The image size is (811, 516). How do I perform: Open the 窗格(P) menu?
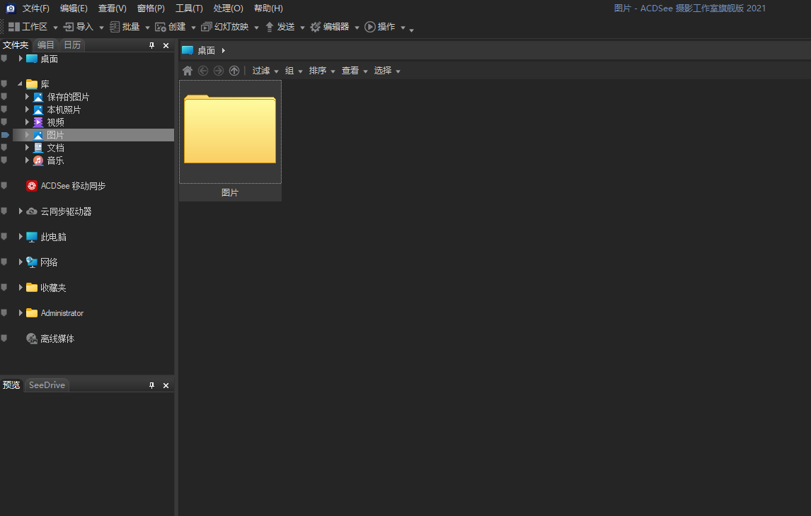click(x=151, y=8)
